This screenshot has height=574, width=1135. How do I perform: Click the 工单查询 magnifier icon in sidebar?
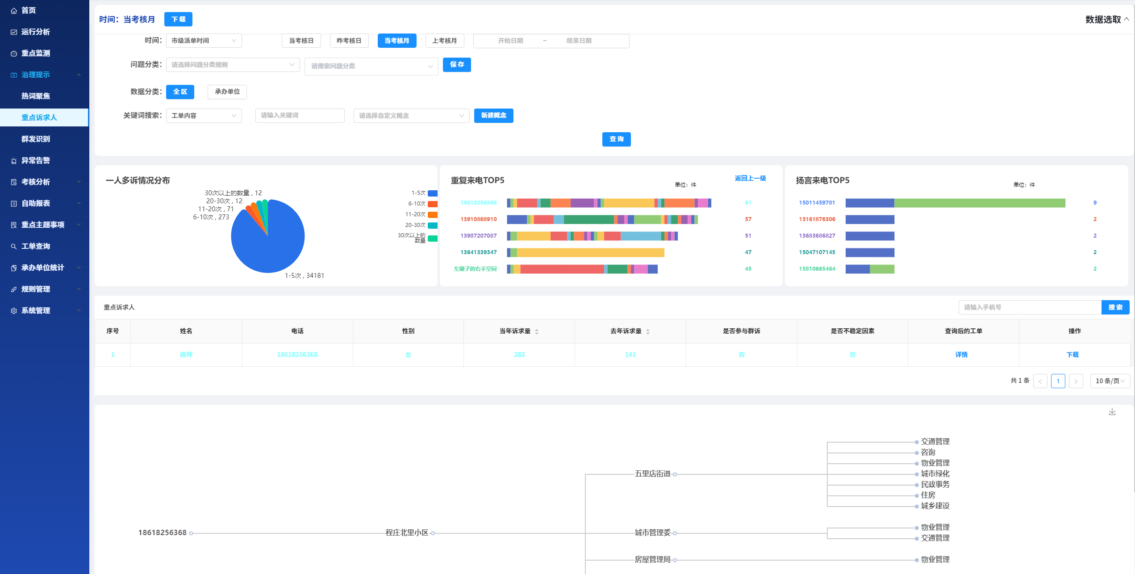click(14, 247)
